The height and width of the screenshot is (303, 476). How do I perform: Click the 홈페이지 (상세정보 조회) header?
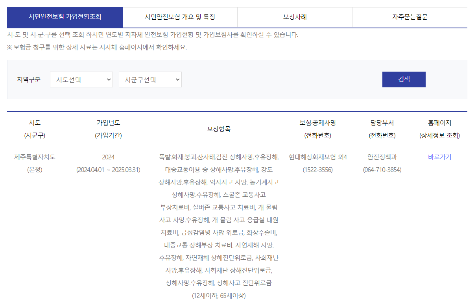tap(439, 129)
